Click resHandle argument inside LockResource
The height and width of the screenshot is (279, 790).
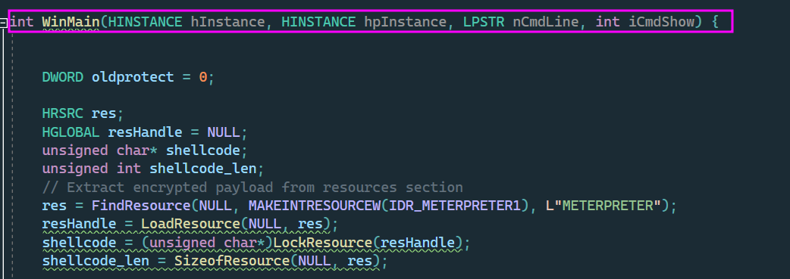pos(418,243)
